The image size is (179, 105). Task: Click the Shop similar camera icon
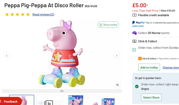(x=101, y=25)
